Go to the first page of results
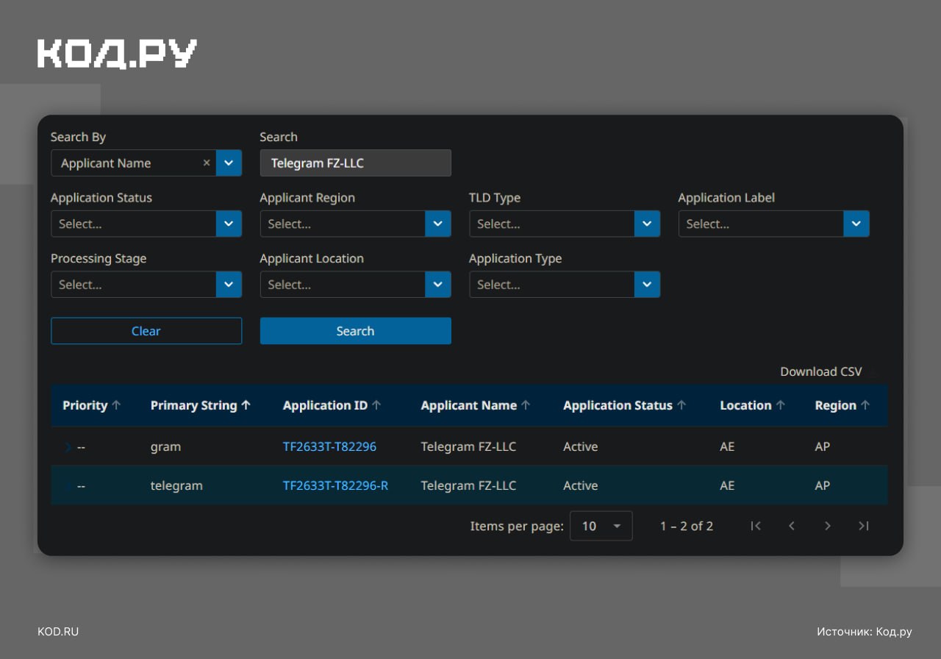Image resolution: width=941 pixels, height=659 pixels. point(756,526)
